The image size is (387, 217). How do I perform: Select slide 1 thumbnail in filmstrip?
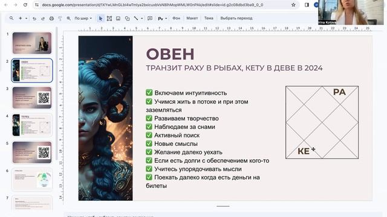(32, 43)
